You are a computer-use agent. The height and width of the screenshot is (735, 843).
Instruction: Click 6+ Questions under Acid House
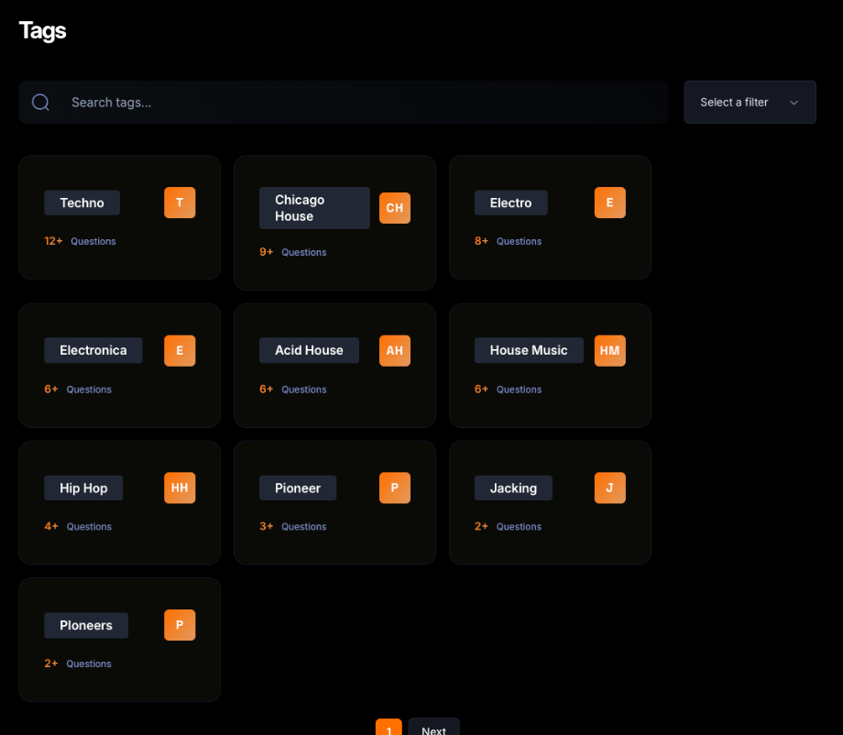pos(293,389)
